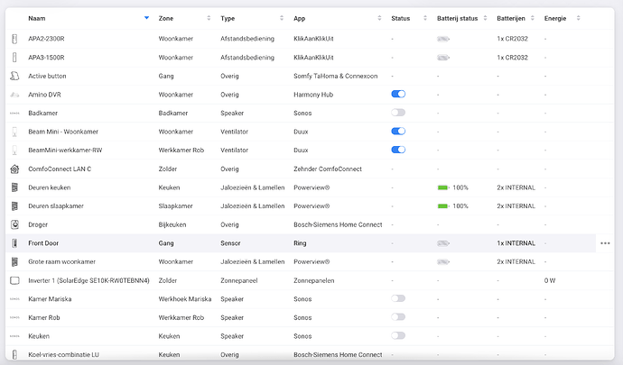Click the battery indicator for Grote raam woonkamer
623x365 pixels.
pyautogui.click(x=443, y=262)
